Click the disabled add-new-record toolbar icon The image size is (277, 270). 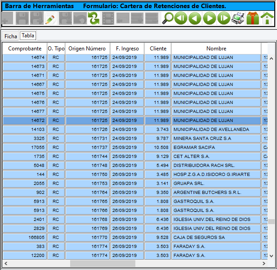(x=7, y=18)
